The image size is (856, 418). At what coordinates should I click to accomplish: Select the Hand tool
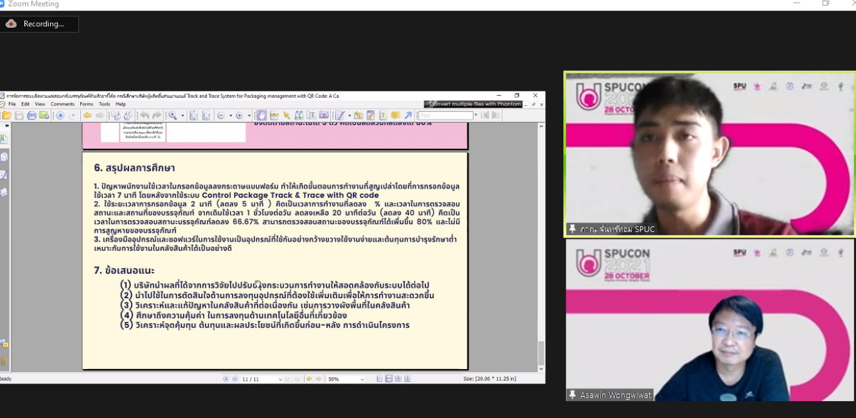[261, 115]
